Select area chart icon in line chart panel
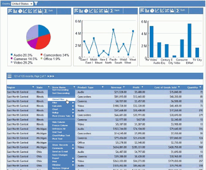This screenshot has height=170, width=206. point(106,11)
